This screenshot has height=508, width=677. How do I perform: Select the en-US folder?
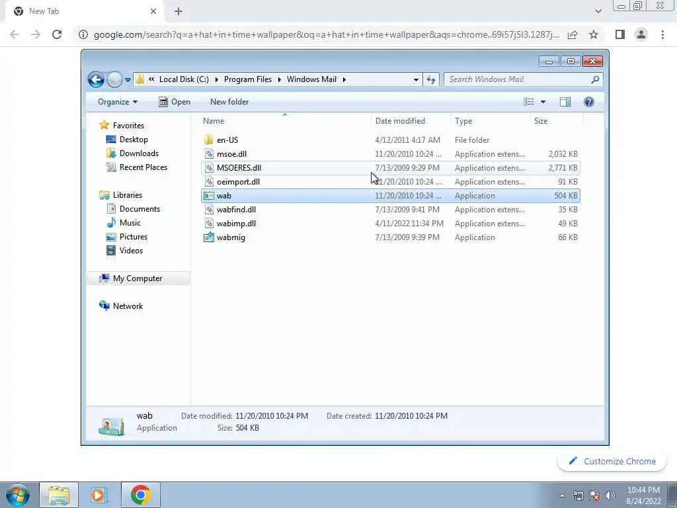click(390, 140)
